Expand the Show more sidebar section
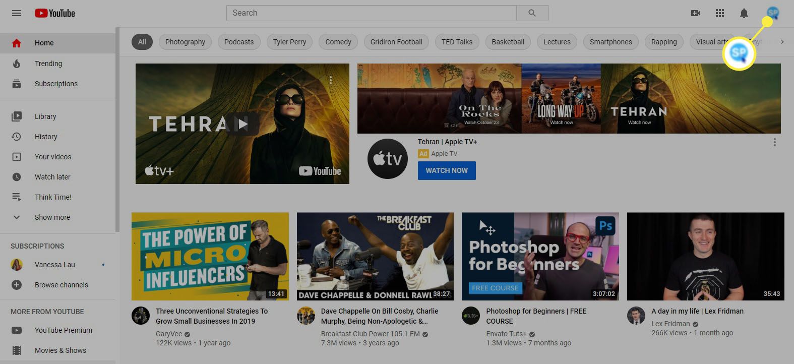Screen dimensions: 794x364 57,217
